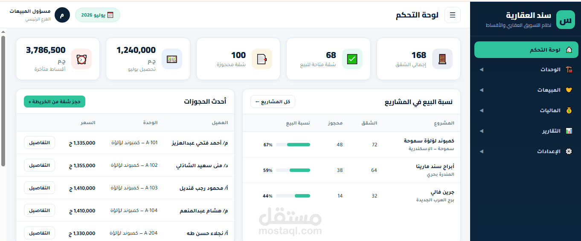Open التفاصيل for هشام عبدالمنعم
The width and height of the screenshot is (581, 241).
pos(39,210)
